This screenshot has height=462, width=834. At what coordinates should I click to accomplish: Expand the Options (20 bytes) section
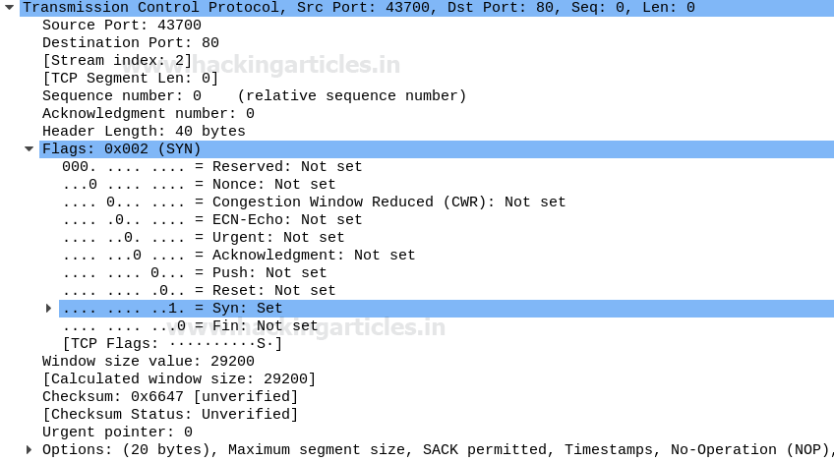pyautogui.click(x=29, y=450)
